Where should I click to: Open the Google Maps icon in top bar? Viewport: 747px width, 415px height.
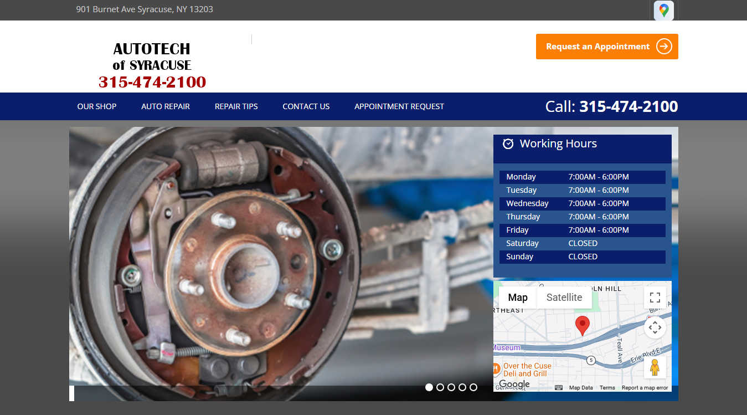[x=663, y=11]
